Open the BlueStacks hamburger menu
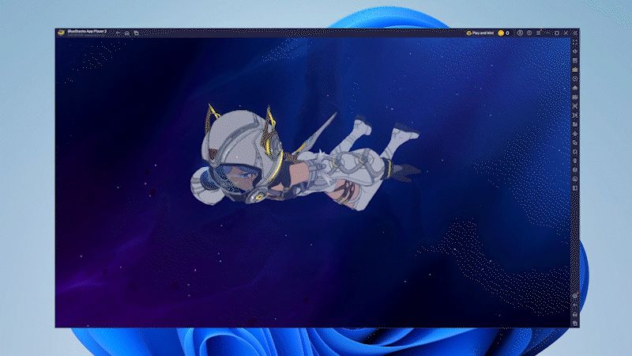 click(538, 33)
